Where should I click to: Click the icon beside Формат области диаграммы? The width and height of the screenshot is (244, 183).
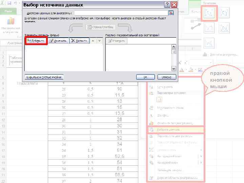pyautogui.click(x=151, y=178)
